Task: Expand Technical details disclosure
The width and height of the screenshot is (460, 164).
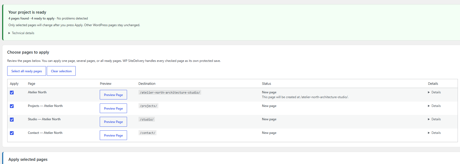Action: (x=21, y=33)
